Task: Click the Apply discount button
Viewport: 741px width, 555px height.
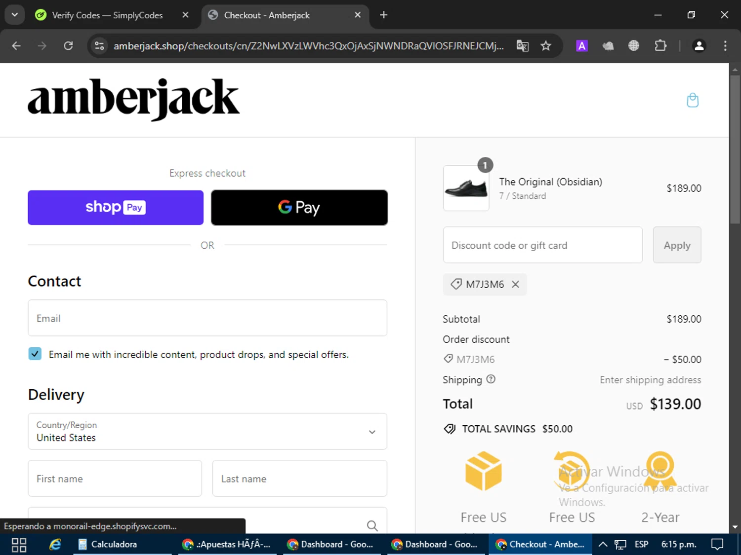Action: click(677, 245)
